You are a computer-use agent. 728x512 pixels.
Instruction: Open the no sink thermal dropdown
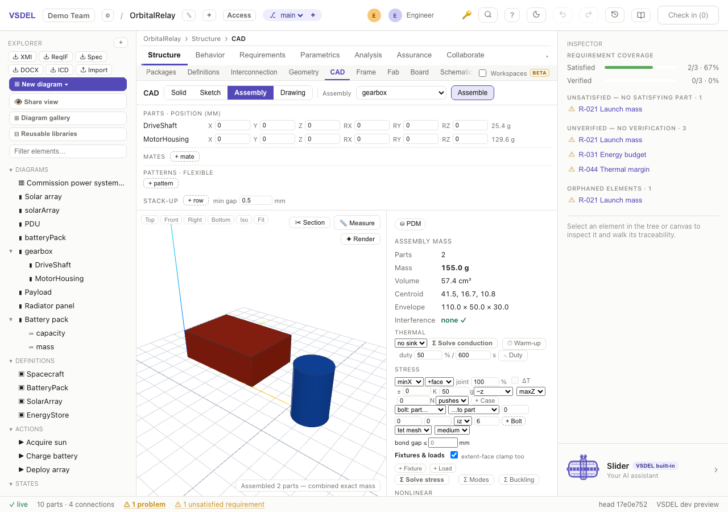411,343
